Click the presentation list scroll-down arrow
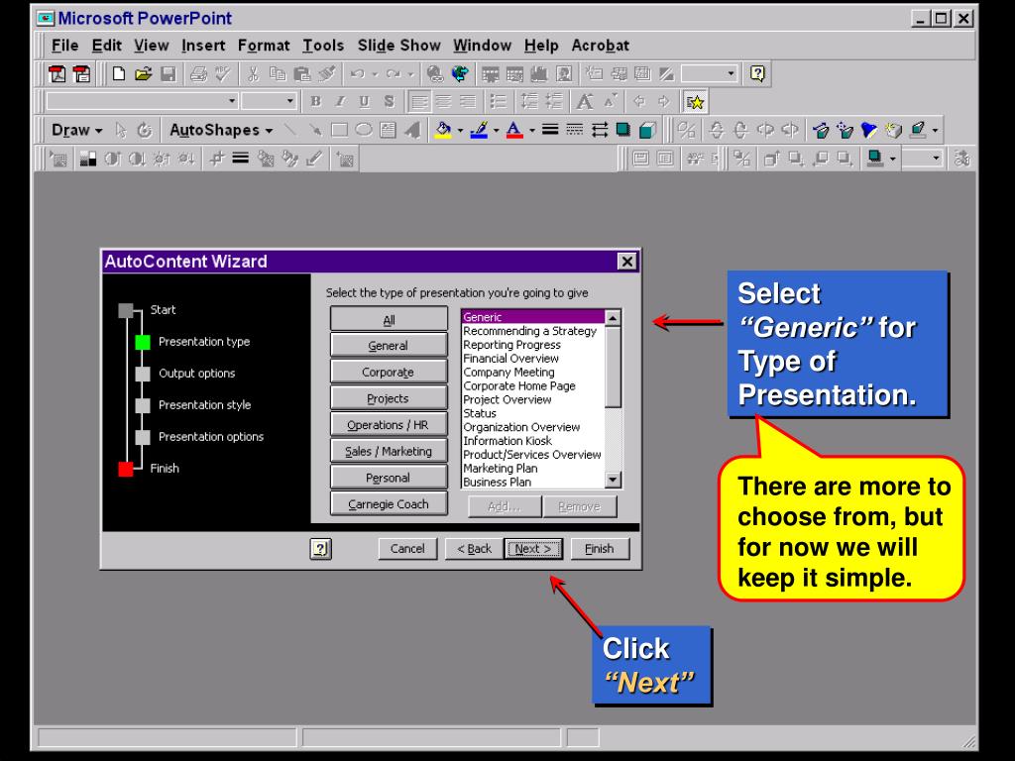1015x761 pixels. 613,480
